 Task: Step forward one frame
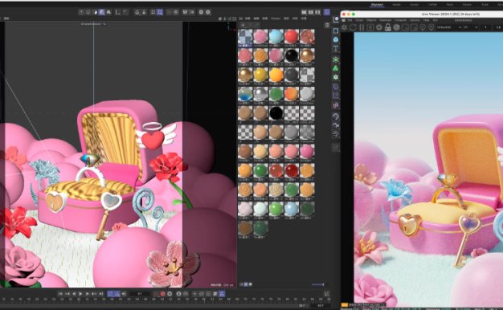click(87, 294)
